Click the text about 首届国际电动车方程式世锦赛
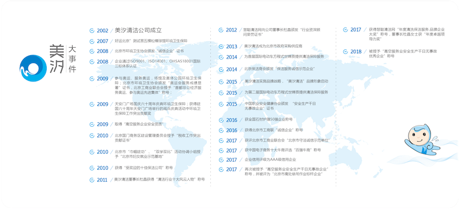The width and height of the screenshot is (461, 210). (284, 56)
